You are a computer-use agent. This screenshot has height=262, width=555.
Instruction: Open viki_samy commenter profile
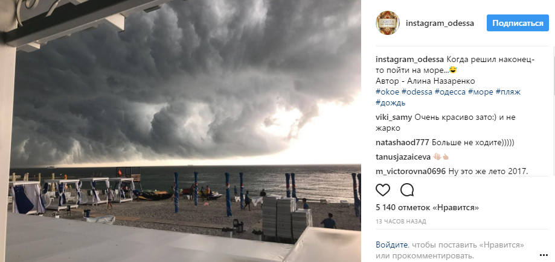394,117
